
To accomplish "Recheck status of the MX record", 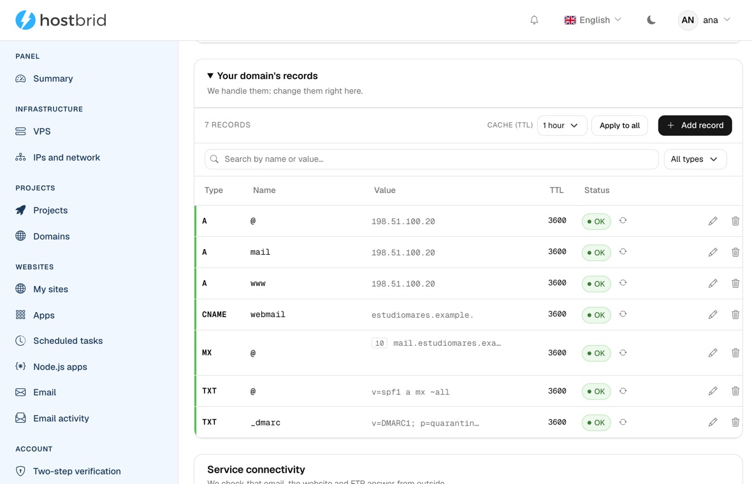I will 623,353.
